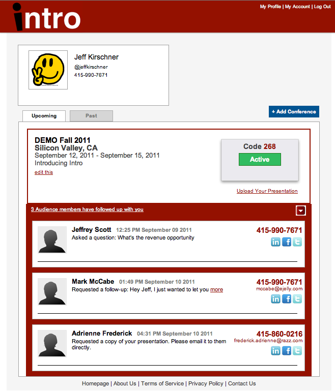
Task: Click the Add Conference button
Action: 294,112
